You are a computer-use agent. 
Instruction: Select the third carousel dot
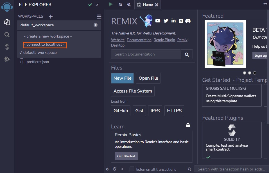tap(255, 73)
